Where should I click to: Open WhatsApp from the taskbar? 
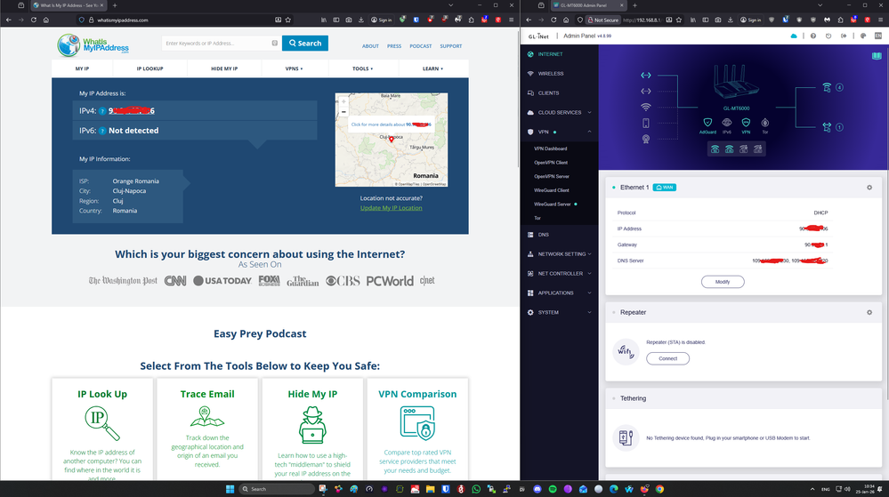click(x=476, y=489)
